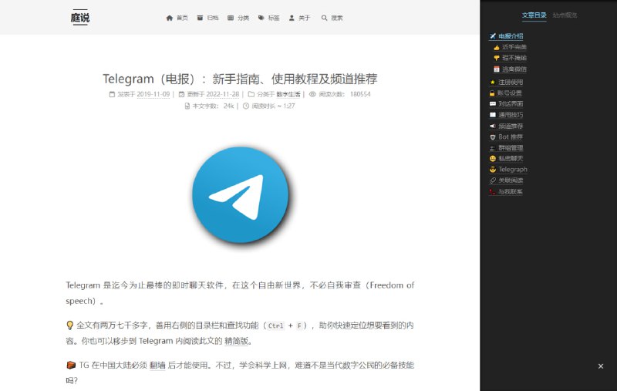Click the 庭说 site logo
The image size is (617, 391).
click(x=80, y=18)
